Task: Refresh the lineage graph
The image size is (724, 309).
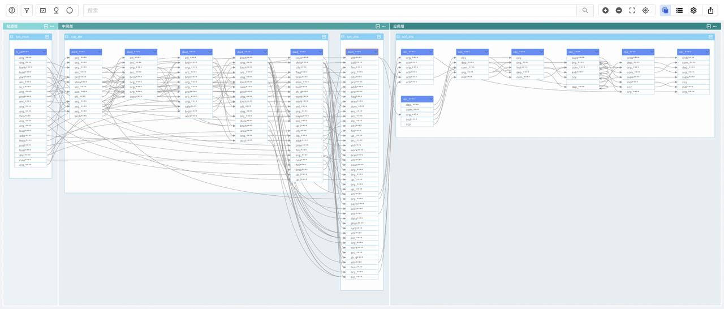Action: 70,10
